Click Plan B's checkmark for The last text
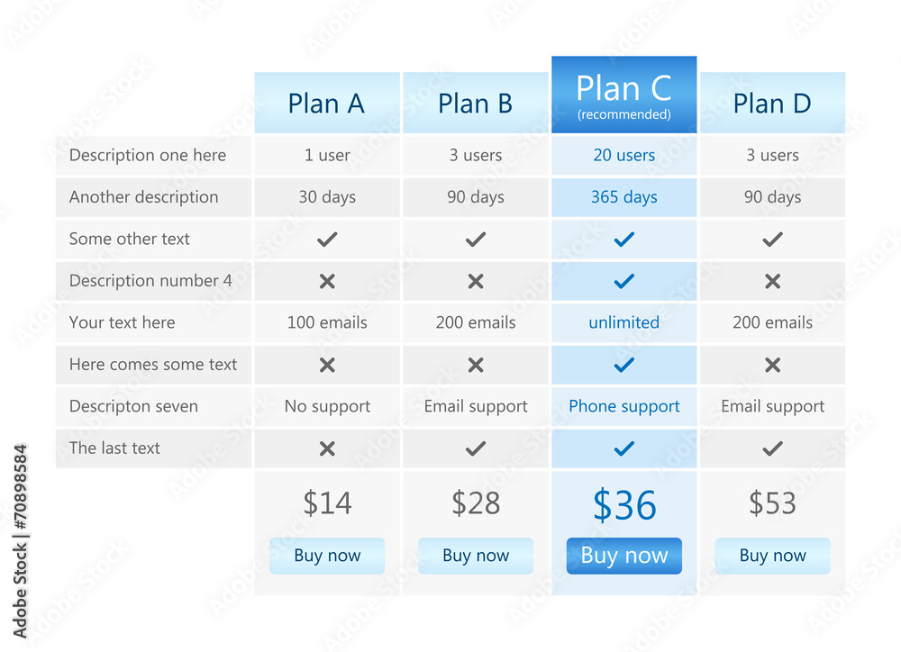Image resolution: width=901 pixels, height=652 pixels. click(x=476, y=448)
